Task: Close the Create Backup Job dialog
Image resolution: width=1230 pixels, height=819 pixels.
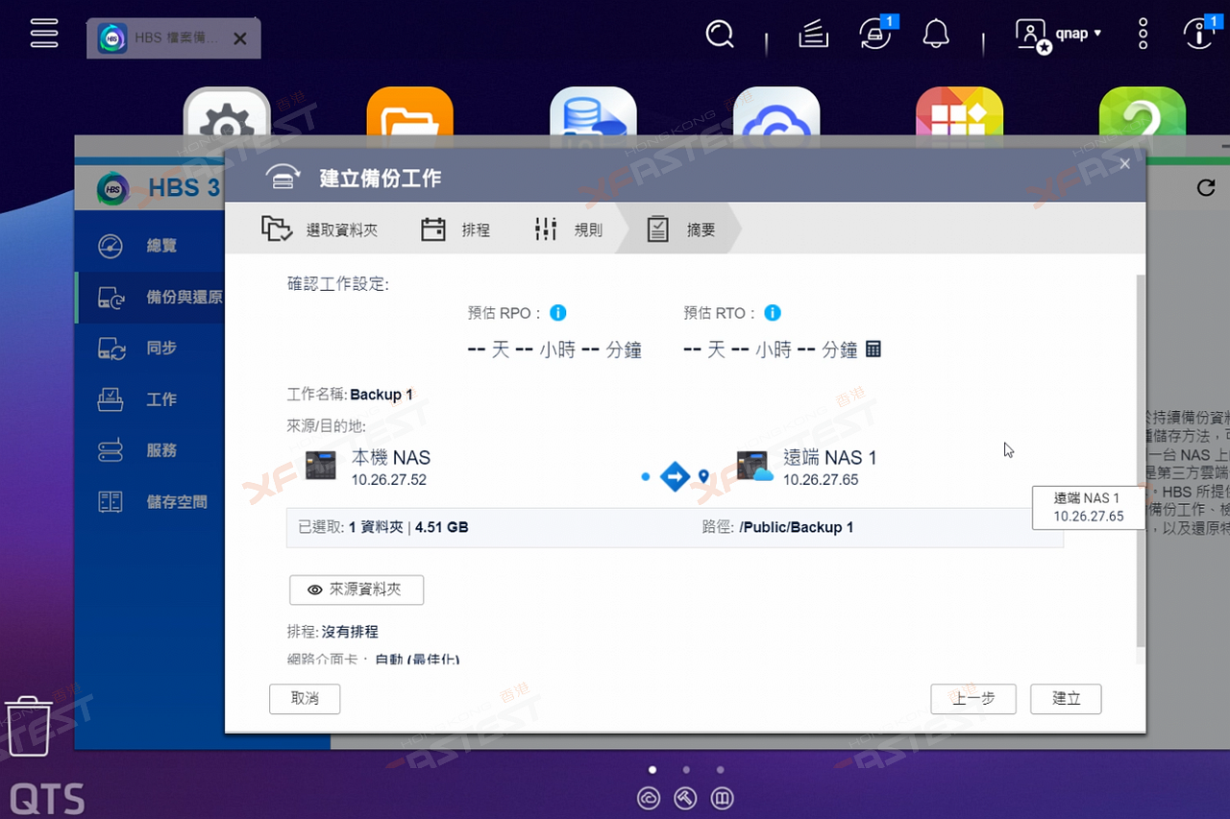Action: pyautogui.click(x=1125, y=164)
